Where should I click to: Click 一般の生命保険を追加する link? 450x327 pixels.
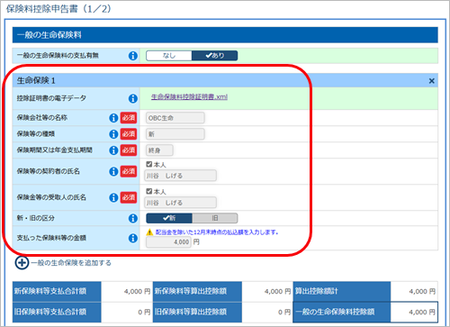tap(71, 263)
